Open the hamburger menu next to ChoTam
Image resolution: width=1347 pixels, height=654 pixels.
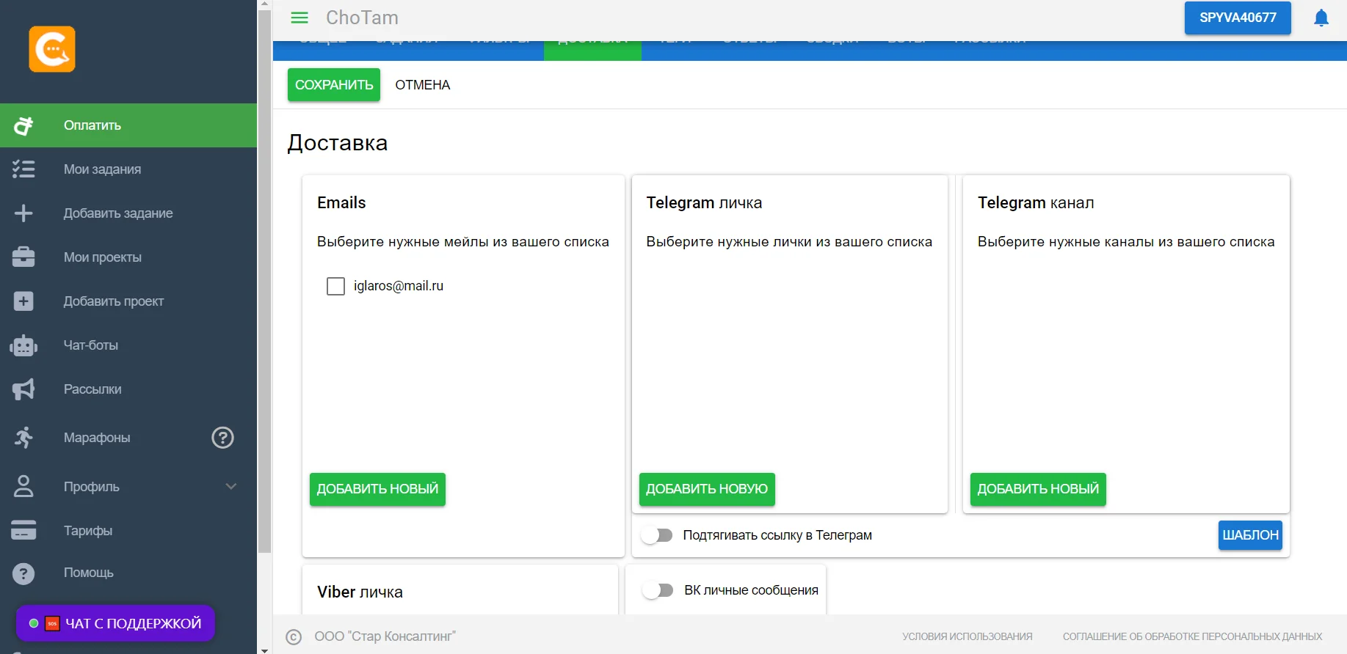[299, 18]
